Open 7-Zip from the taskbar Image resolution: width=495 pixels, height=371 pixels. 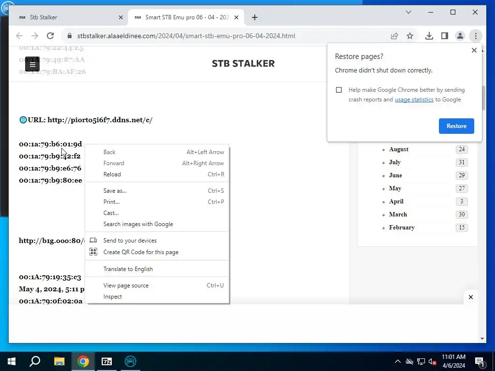click(107, 361)
